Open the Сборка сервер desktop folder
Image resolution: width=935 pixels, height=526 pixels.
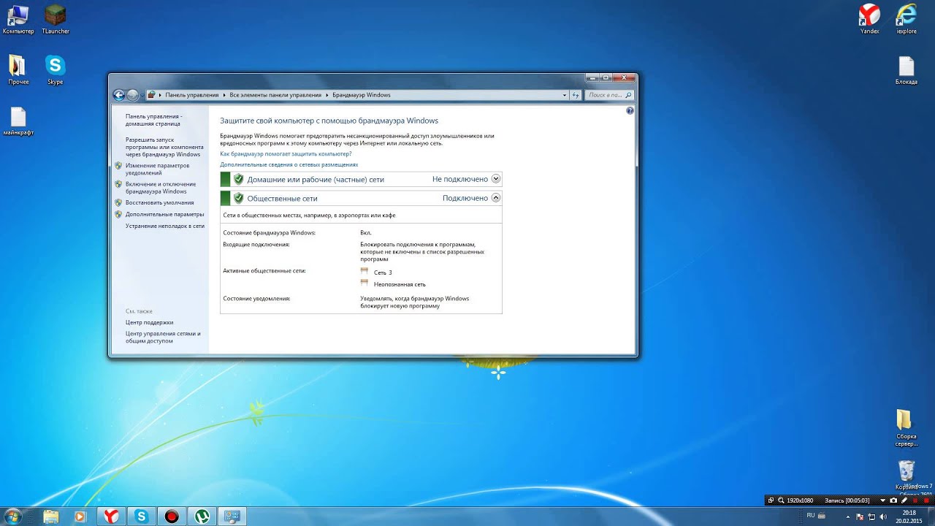tap(906, 428)
